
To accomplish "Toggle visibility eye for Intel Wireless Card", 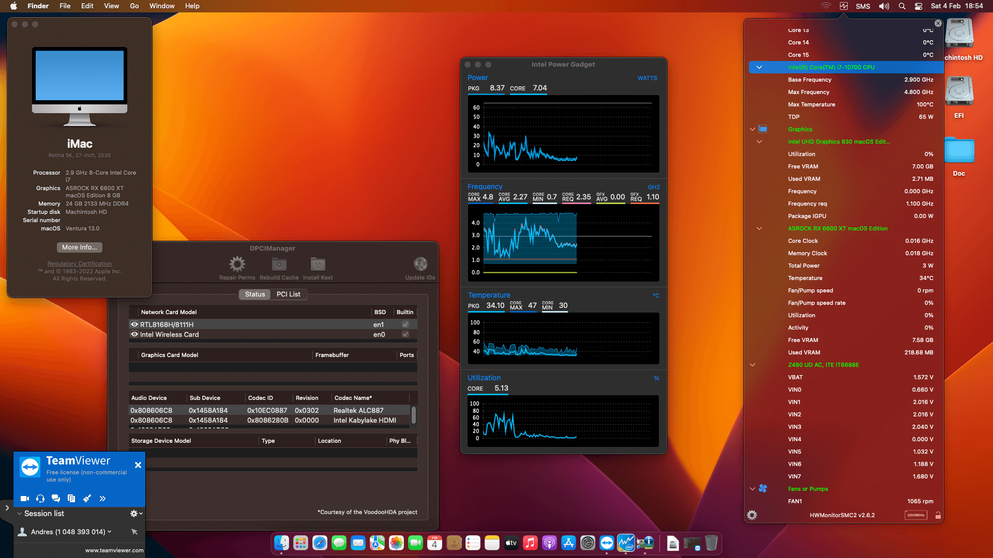I will tap(134, 334).
